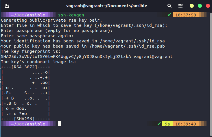Viewport: 212px width, 137px height.
Task: Click the [SHA256] randomart footer
Action: click(25, 119)
